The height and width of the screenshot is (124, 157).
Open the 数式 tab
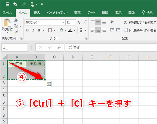coord(77,12)
